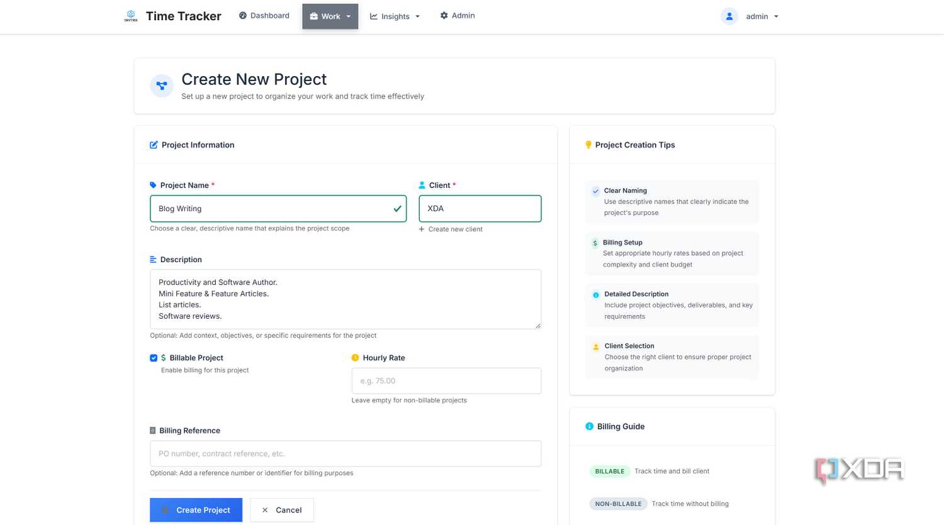Click into the Project Name field

click(x=278, y=209)
